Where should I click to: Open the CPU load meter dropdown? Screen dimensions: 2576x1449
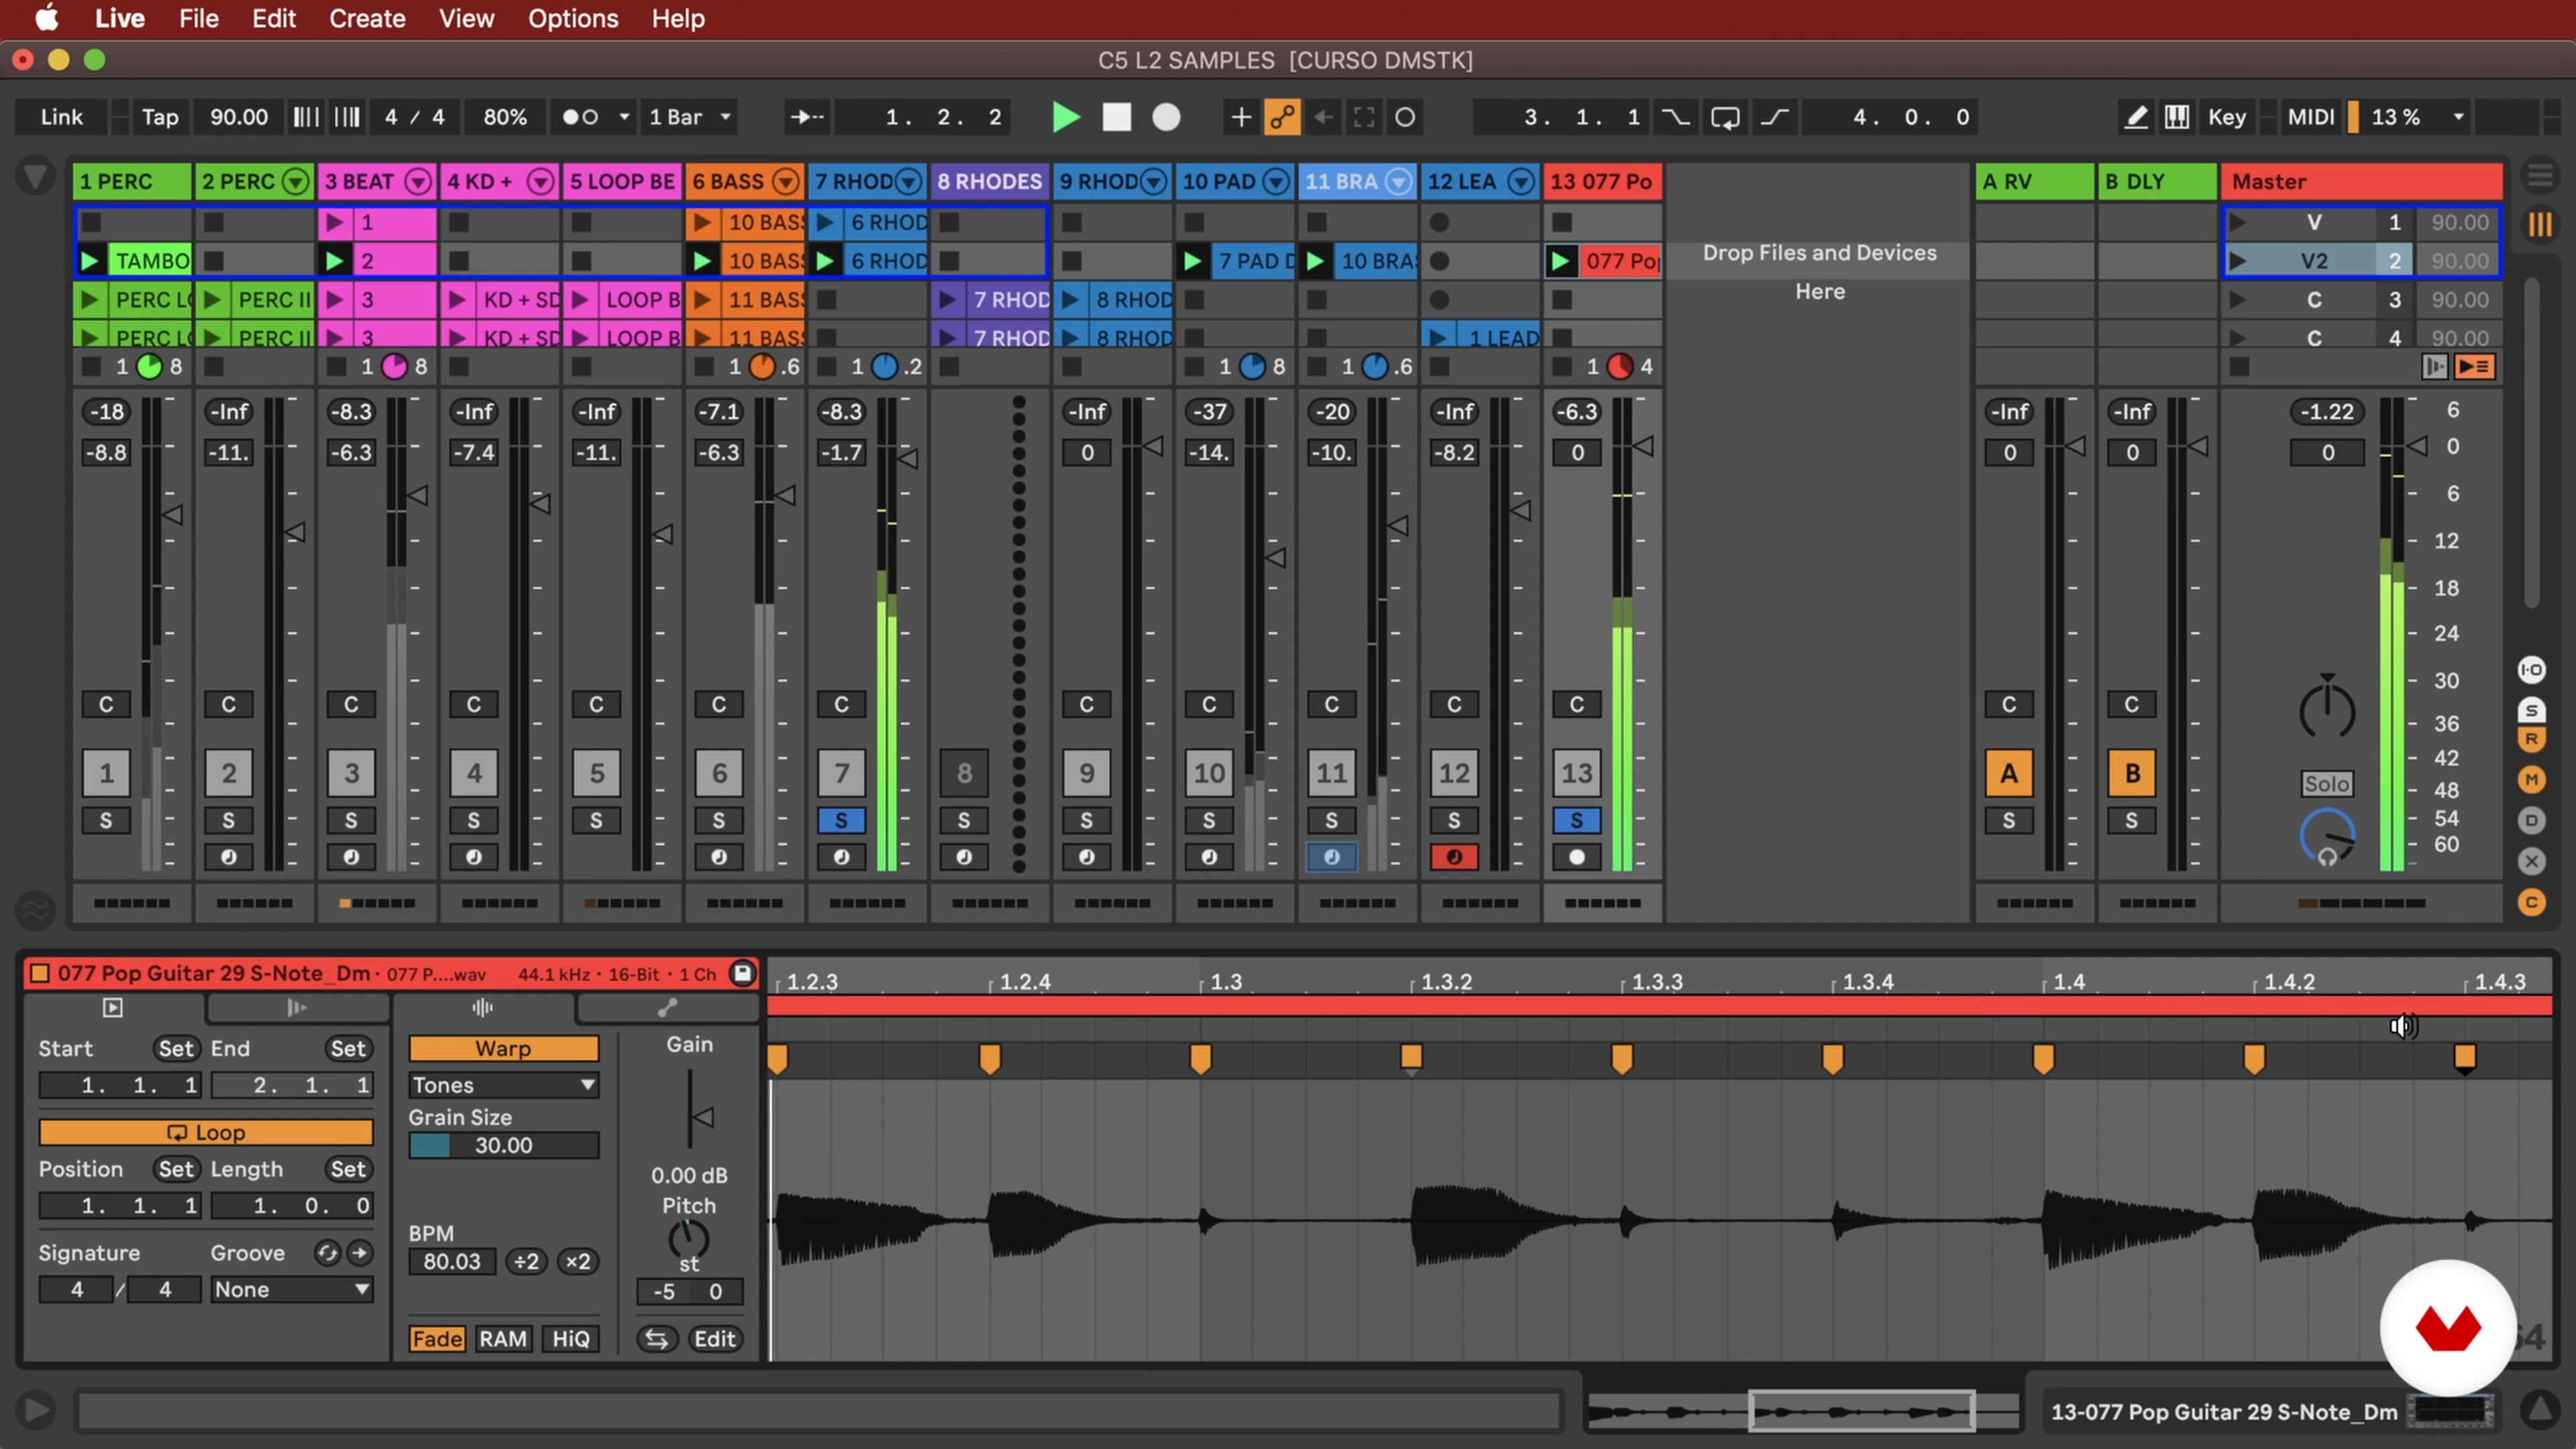[x=2458, y=117]
